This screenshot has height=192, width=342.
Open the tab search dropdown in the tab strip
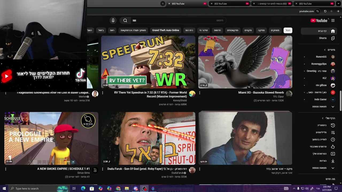coord(338,3)
